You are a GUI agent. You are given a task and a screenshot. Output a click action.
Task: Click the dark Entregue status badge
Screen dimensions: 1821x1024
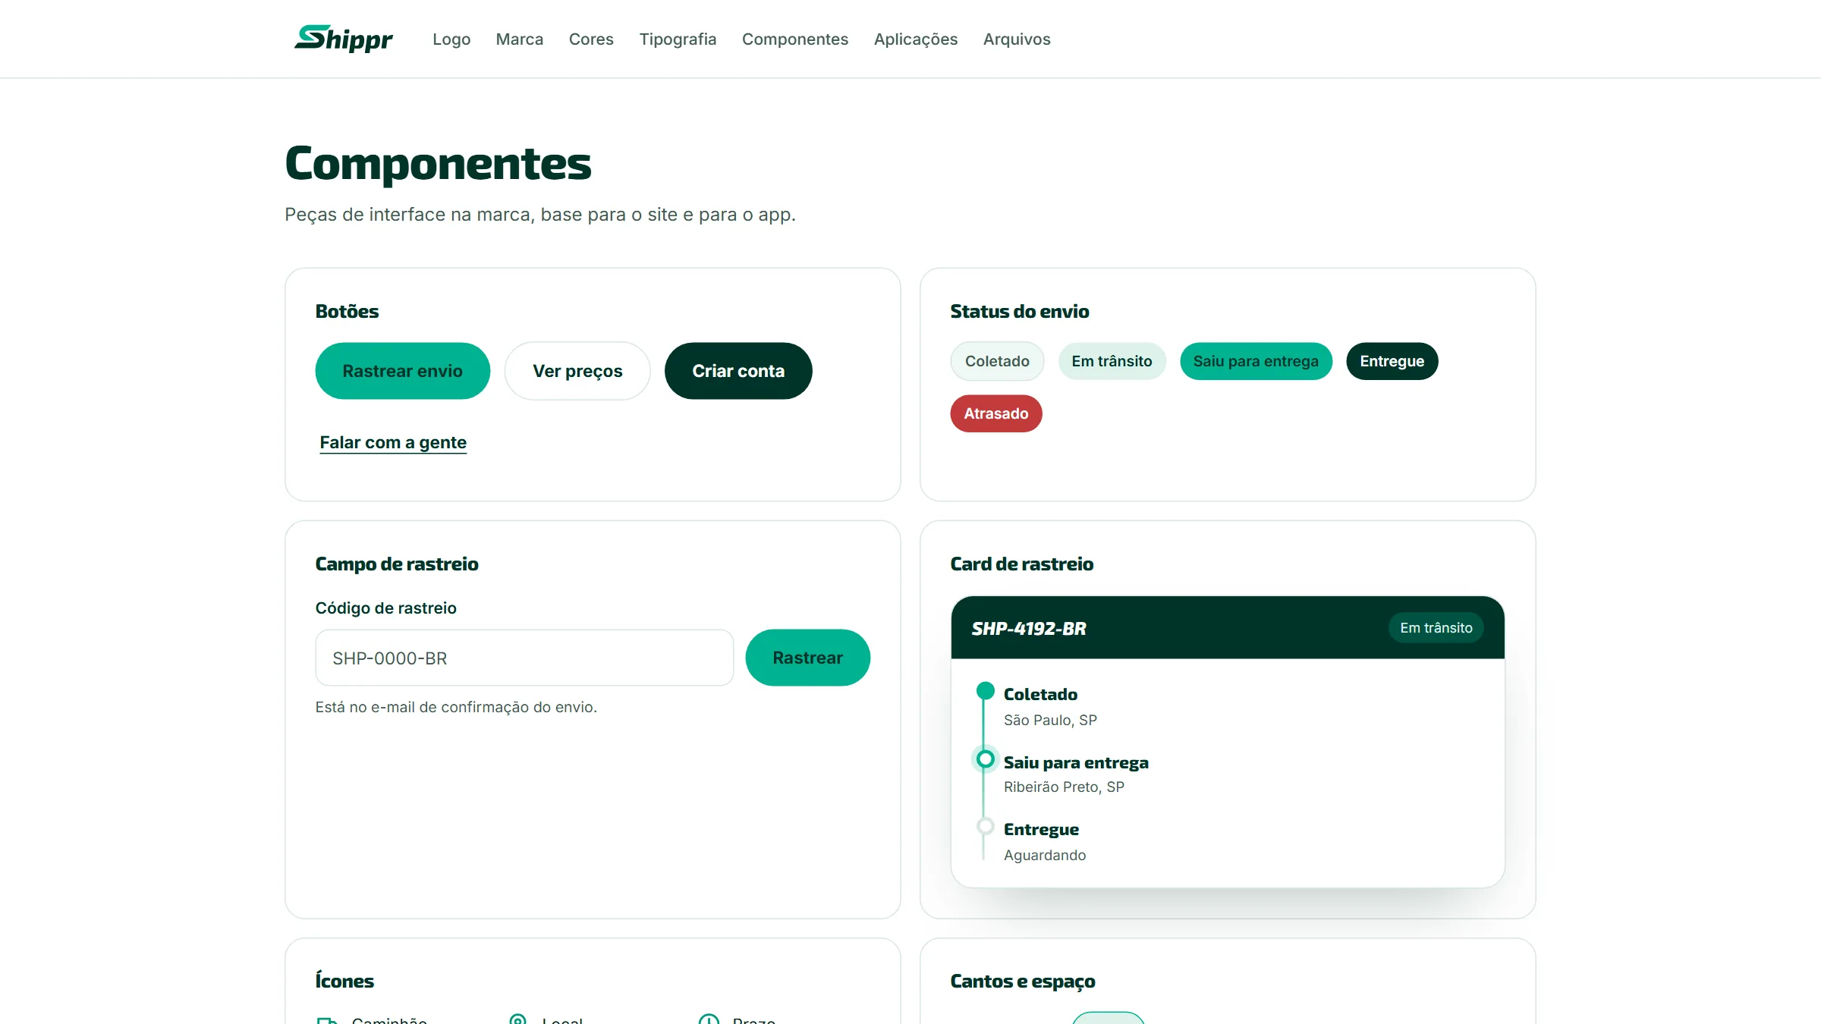tap(1392, 361)
